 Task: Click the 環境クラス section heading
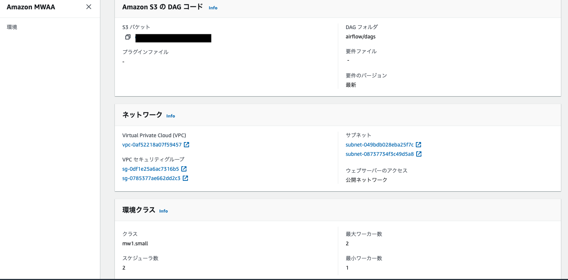(x=139, y=210)
